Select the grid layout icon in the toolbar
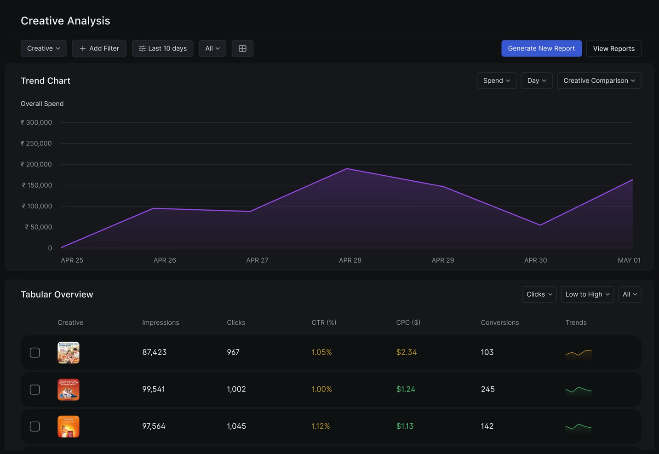 click(242, 48)
